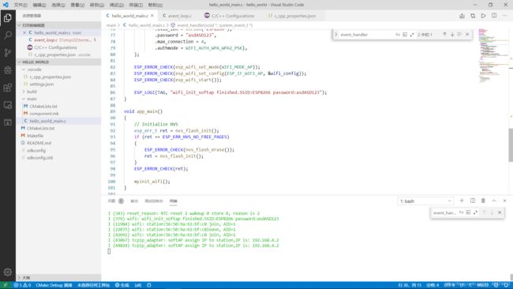Click the build toolbar icon in editor title bar
The width and height of the screenshot is (513, 289).
tap(462, 16)
